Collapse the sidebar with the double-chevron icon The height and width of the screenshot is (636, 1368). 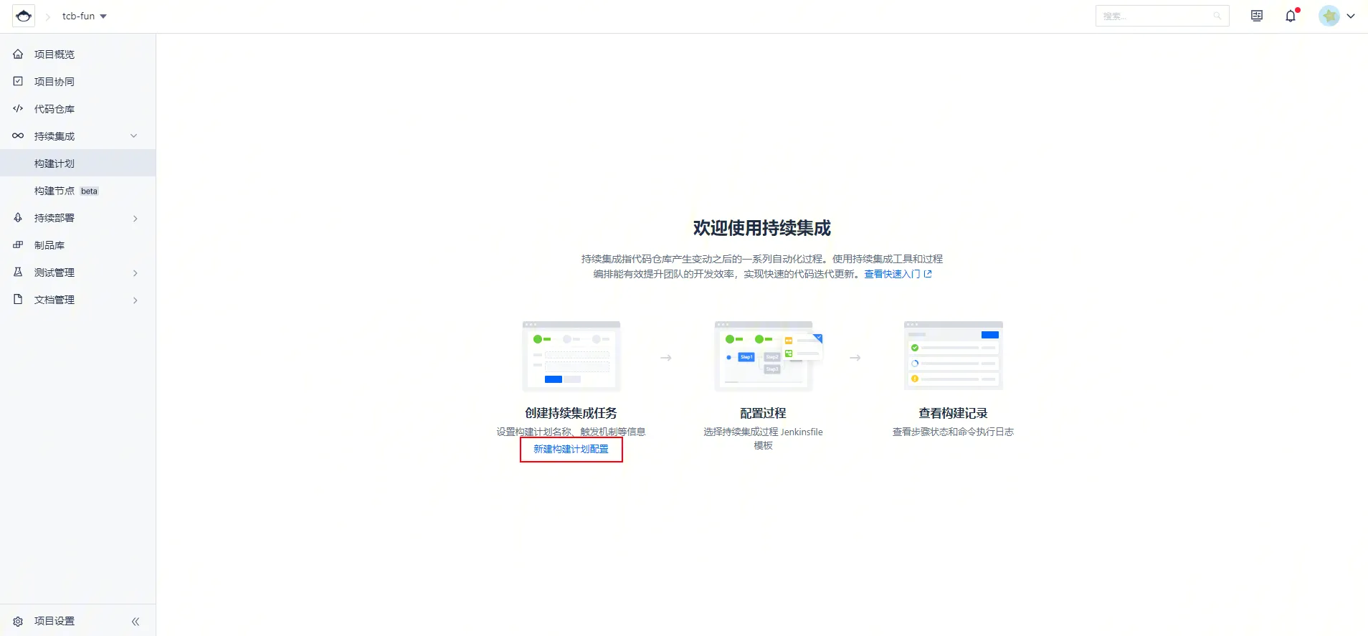pos(136,621)
